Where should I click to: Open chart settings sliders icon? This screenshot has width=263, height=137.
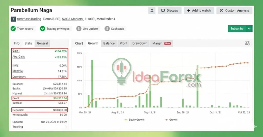(x=247, y=43)
